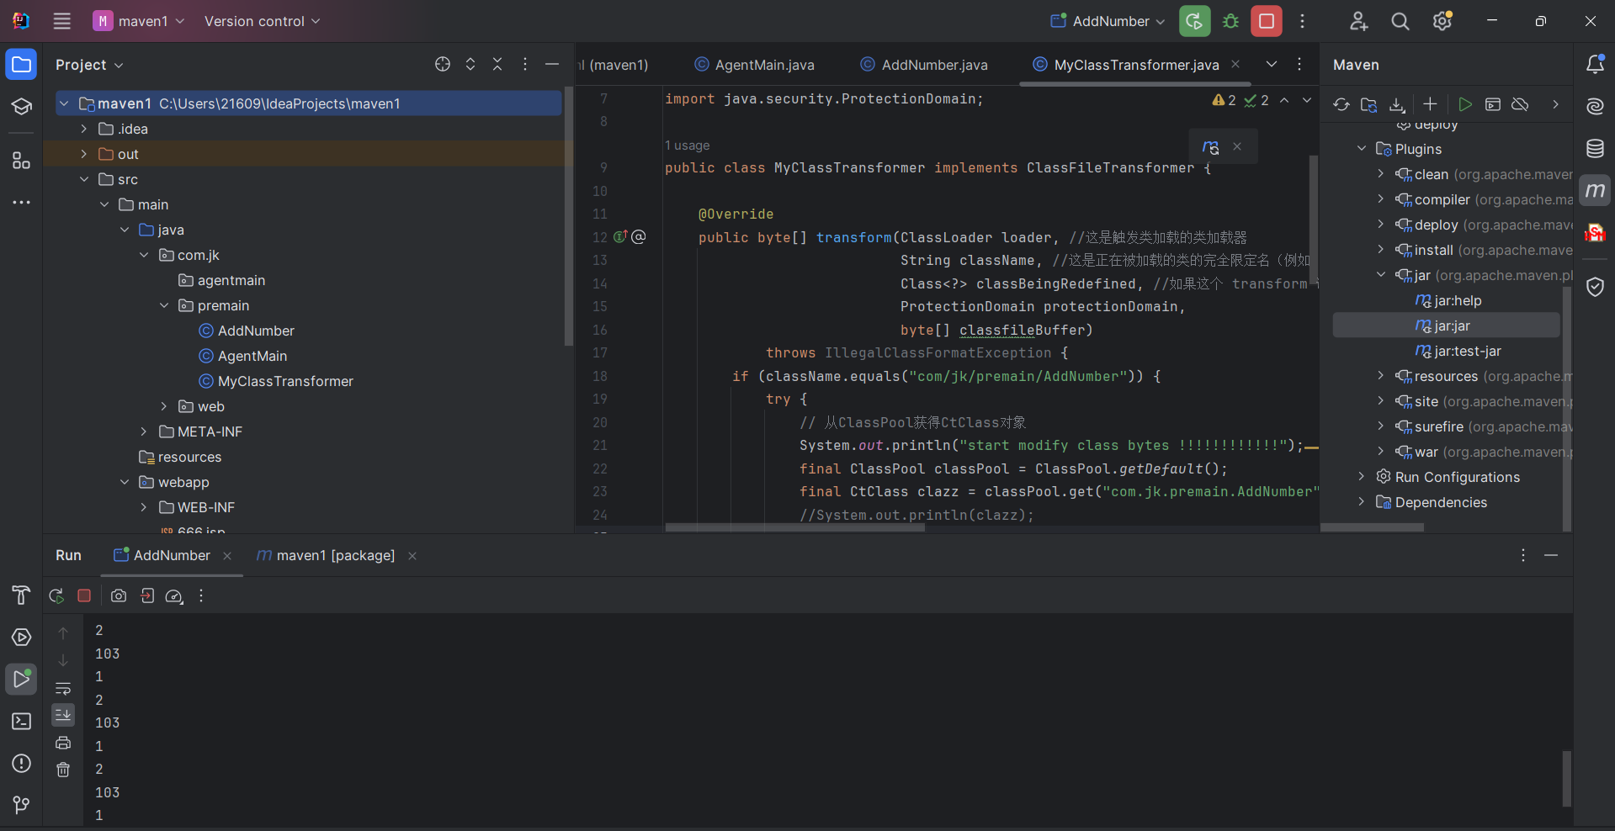Image resolution: width=1615 pixels, height=831 pixels.
Task: Expand the META-INF folder
Action: pyautogui.click(x=144, y=431)
